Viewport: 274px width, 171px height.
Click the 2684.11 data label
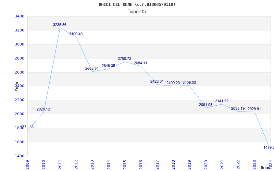tap(140, 63)
